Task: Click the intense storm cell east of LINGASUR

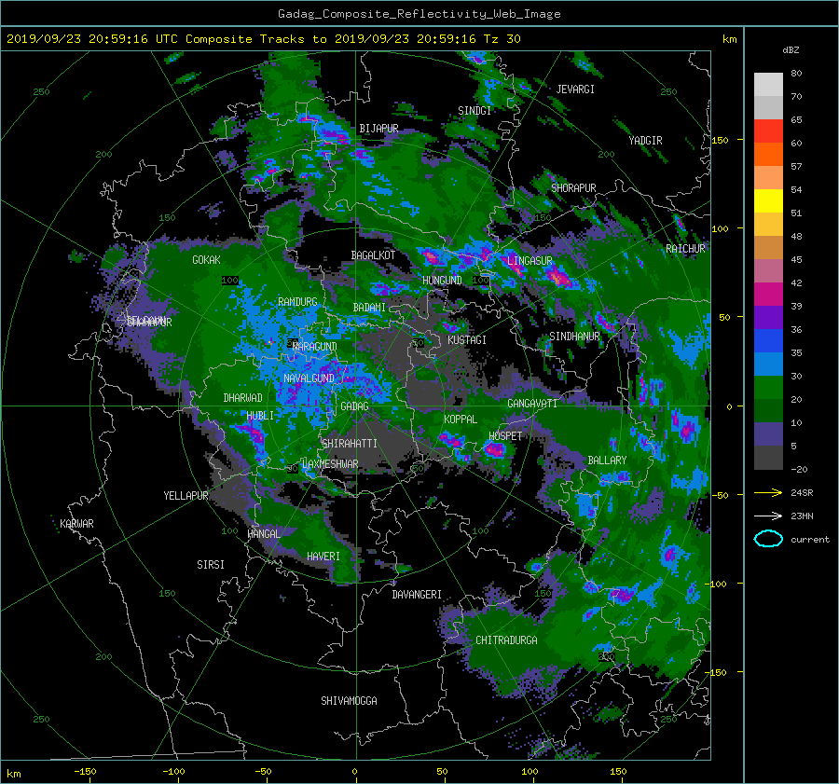Action: coord(558,277)
